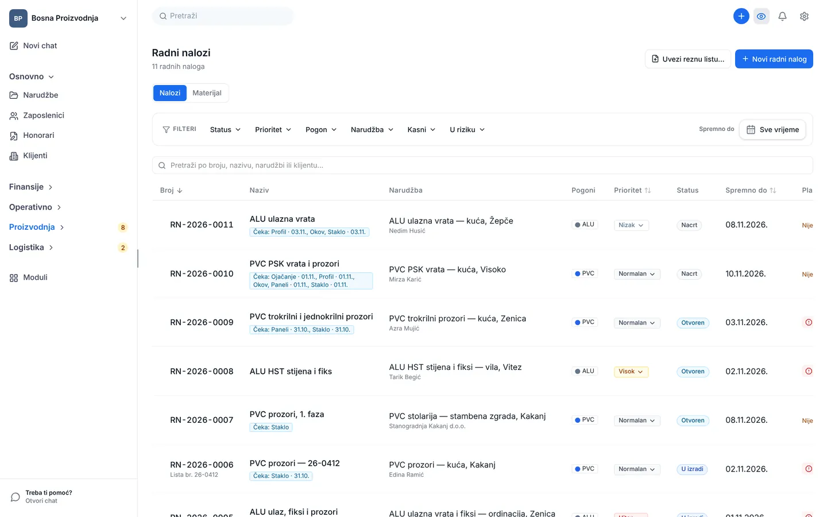Expand the Finansije sidebar section
The height and width of the screenshot is (517, 827).
click(x=31, y=187)
